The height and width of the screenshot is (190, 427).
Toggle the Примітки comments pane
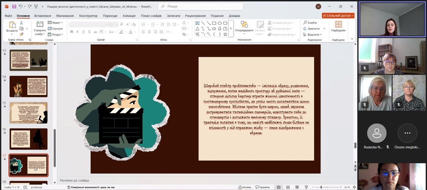pyautogui.click(x=262, y=187)
